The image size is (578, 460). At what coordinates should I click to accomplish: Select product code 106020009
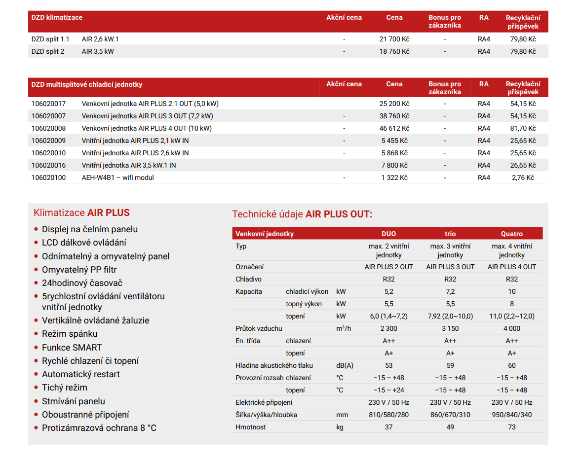coord(48,141)
